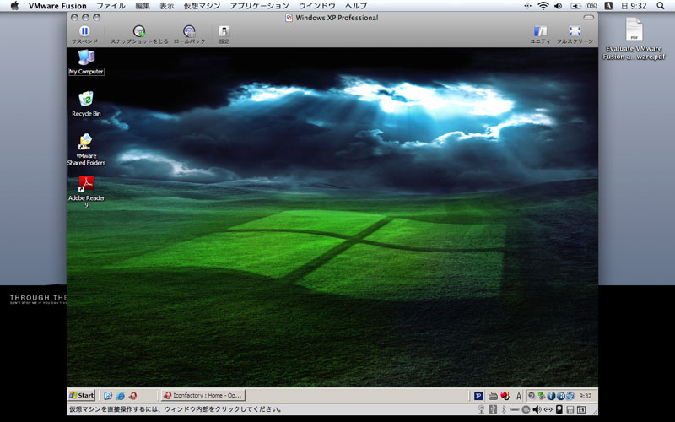Click the sound speaker status icon in VMware status bar
This screenshot has width=675, height=422.
click(x=537, y=409)
